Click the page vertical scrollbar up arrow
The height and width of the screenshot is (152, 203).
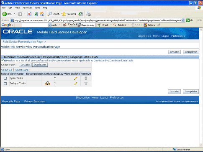(x=201, y=29)
